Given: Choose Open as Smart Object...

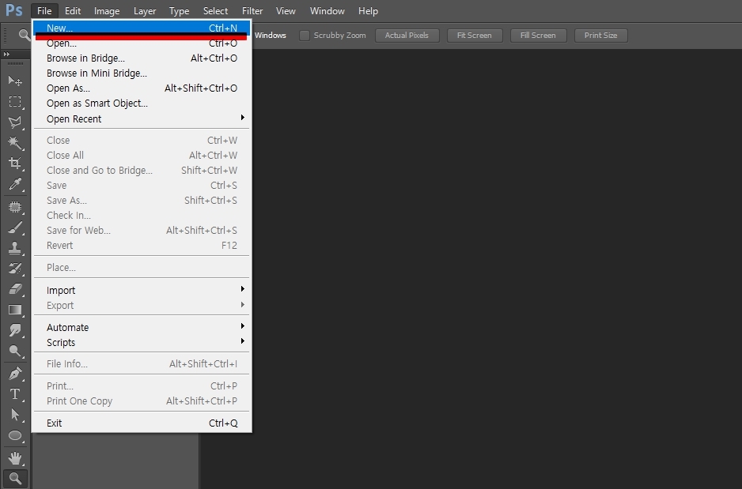Looking at the screenshot, I should (x=142, y=103).
